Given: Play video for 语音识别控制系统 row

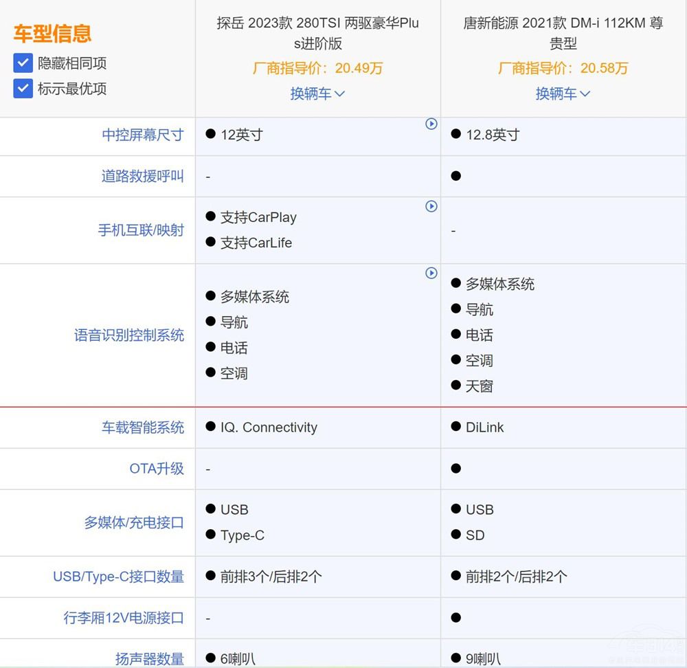Looking at the screenshot, I should pos(431,273).
